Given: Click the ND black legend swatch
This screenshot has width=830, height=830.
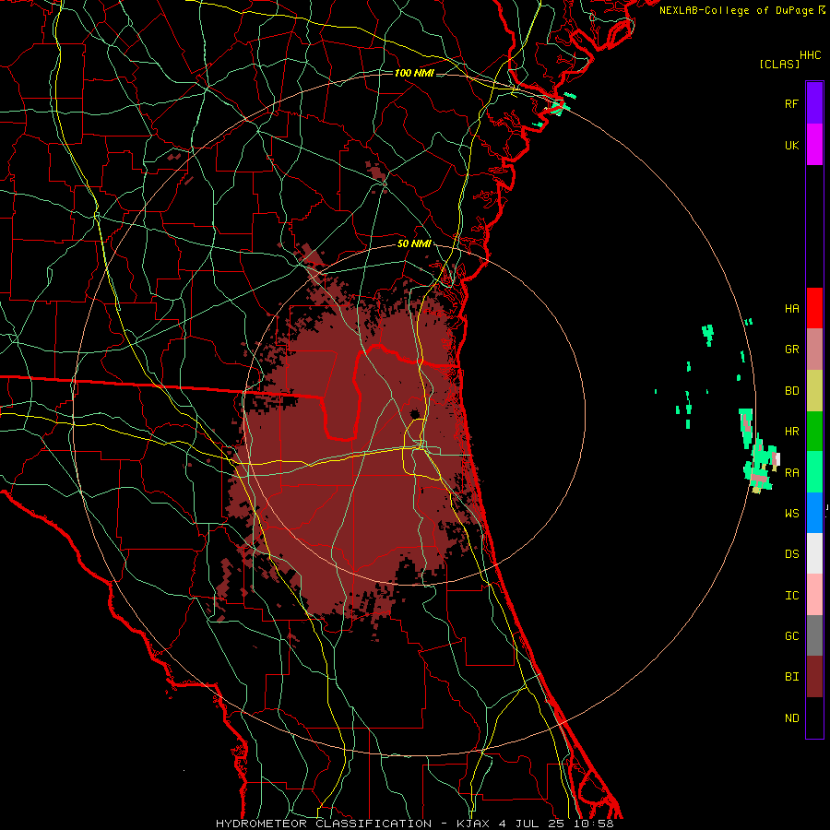Looking at the screenshot, I should tap(814, 717).
